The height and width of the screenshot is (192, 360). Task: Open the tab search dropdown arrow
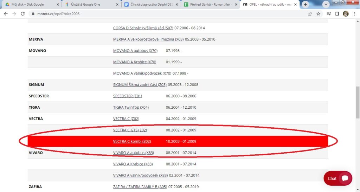point(326,4)
